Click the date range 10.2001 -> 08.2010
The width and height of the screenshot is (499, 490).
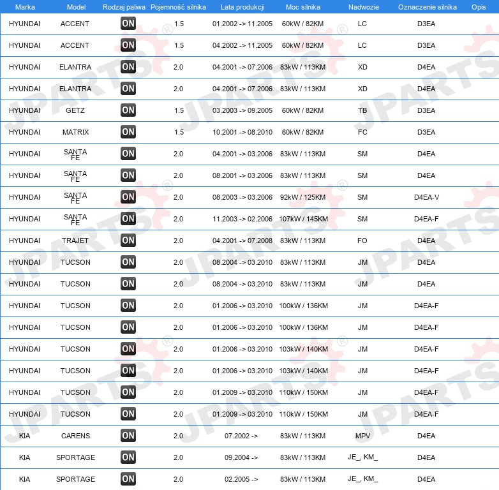(x=242, y=132)
